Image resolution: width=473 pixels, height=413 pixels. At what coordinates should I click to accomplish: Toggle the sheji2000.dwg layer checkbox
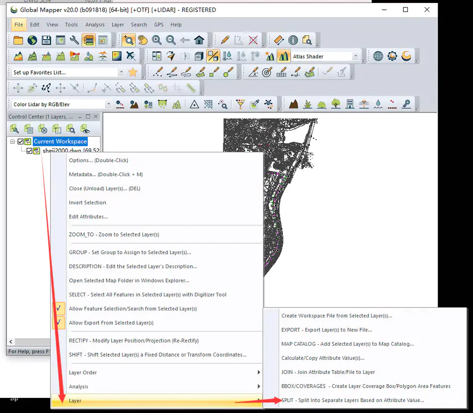tap(30, 150)
